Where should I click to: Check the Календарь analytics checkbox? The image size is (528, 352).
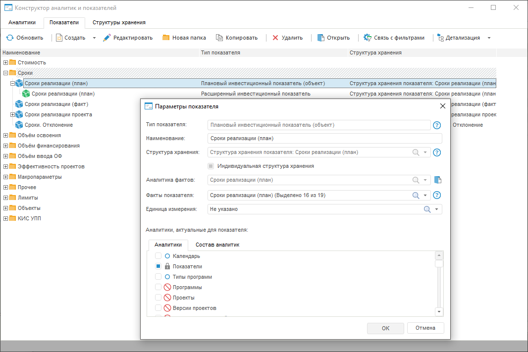158,256
